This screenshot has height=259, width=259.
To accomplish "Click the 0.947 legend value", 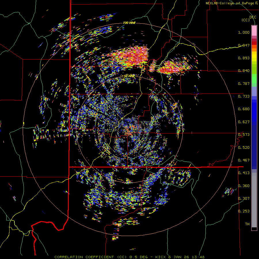I will tap(244, 45).
